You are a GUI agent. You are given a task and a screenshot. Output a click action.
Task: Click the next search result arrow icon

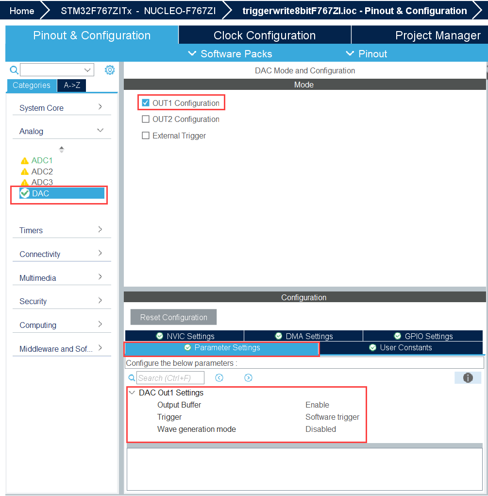click(x=248, y=378)
